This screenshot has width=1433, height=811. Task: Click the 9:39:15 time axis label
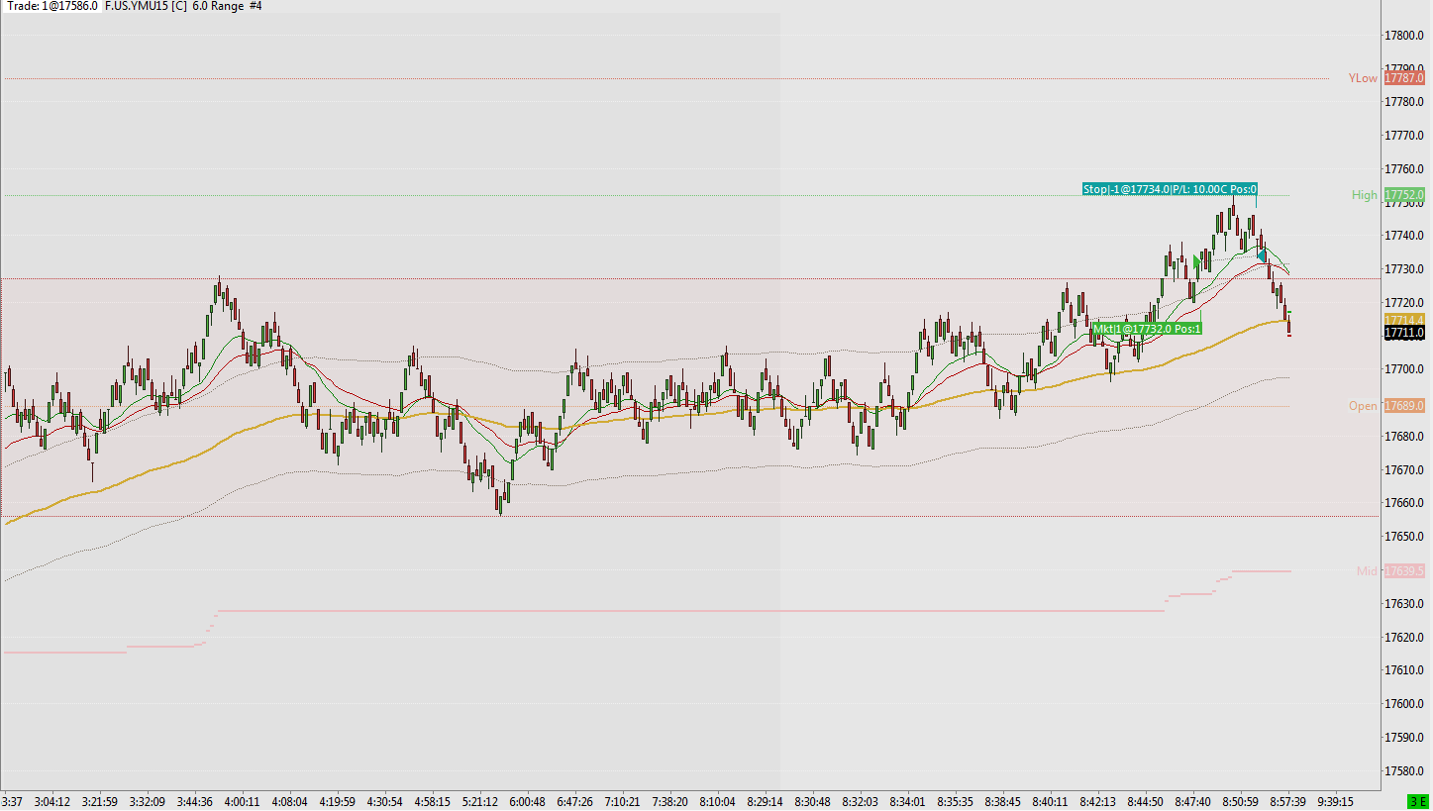pyautogui.click(x=1335, y=801)
